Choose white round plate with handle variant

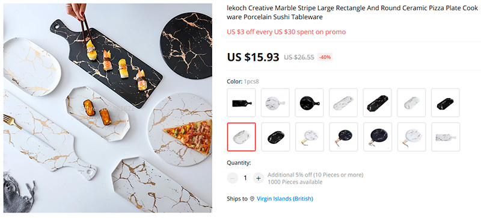pyautogui.click(x=275, y=102)
